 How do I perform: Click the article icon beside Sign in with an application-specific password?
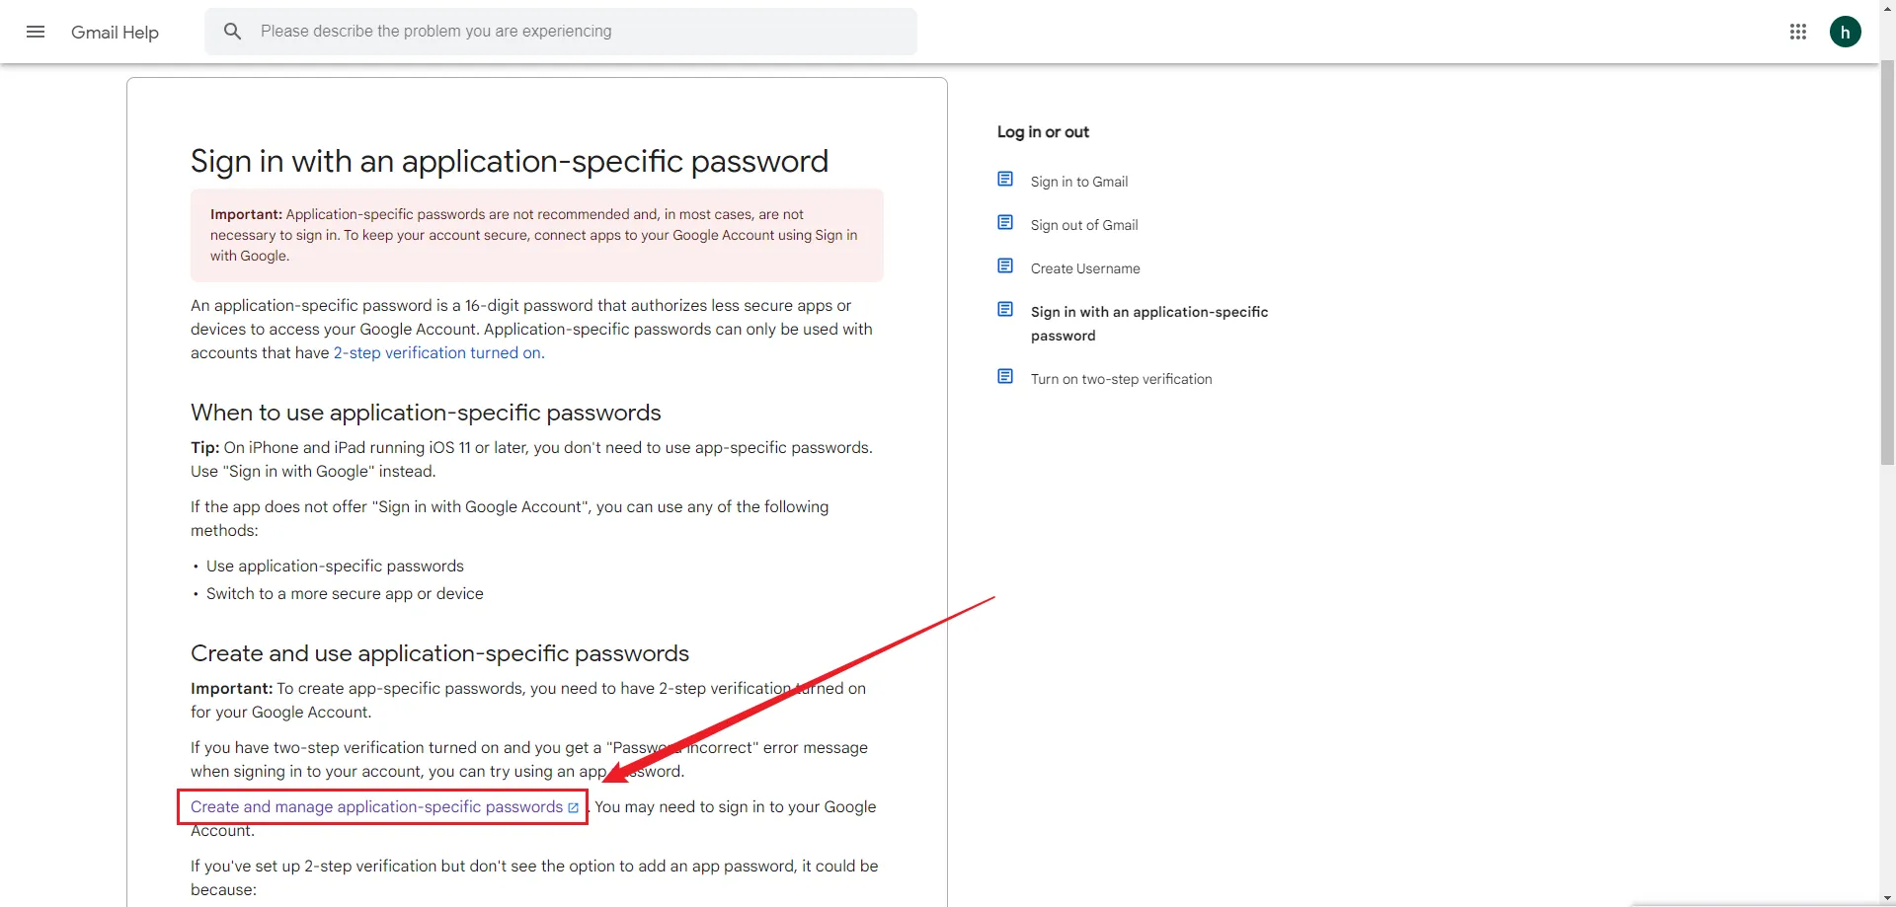tap(1005, 310)
